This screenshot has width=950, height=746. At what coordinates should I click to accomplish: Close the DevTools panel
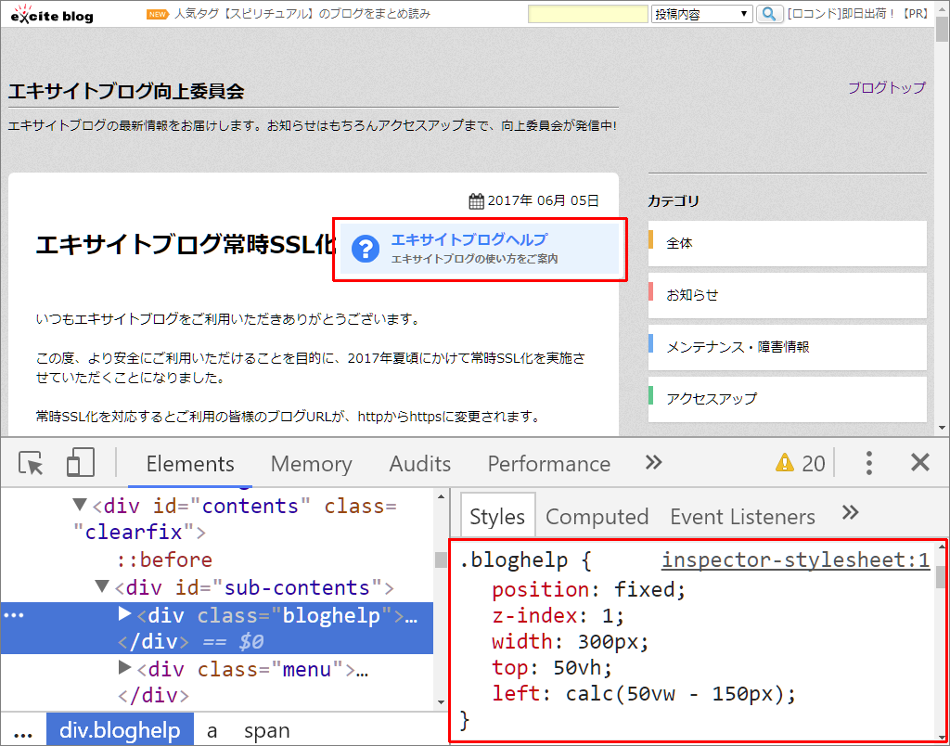[919, 463]
